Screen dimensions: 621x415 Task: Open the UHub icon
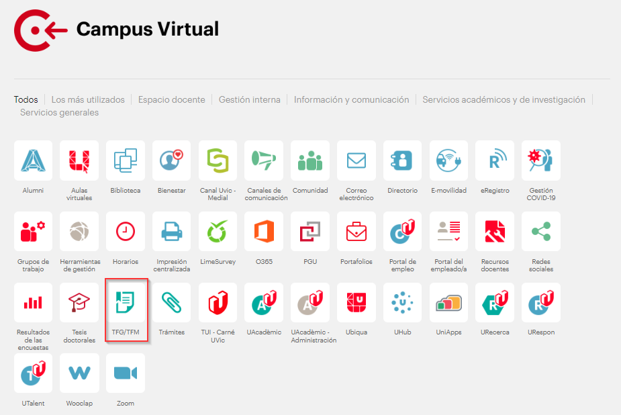click(x=402, y=303)
